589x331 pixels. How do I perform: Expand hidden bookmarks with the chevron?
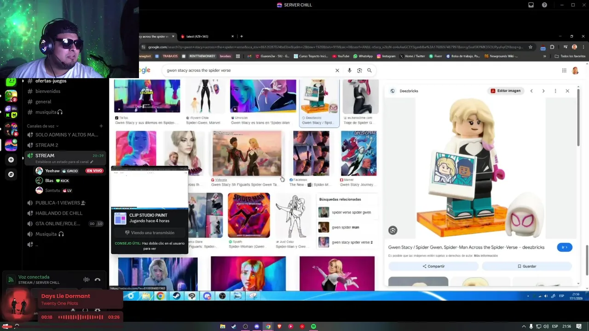tap(545, 56)
